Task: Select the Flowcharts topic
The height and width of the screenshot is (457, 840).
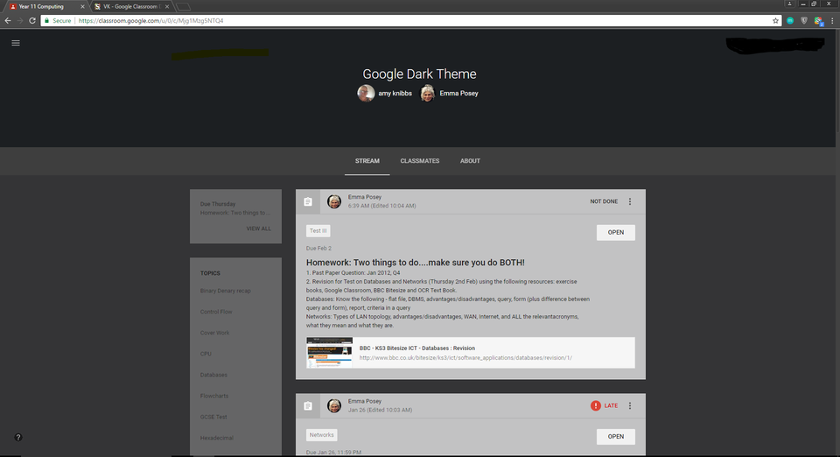Action: pyautogui.click(x=214, y=396)
